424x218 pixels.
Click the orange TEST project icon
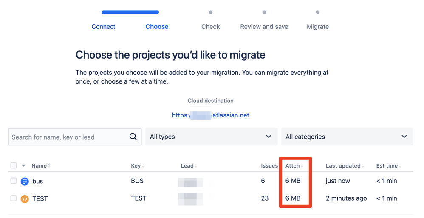coord(25,199)
